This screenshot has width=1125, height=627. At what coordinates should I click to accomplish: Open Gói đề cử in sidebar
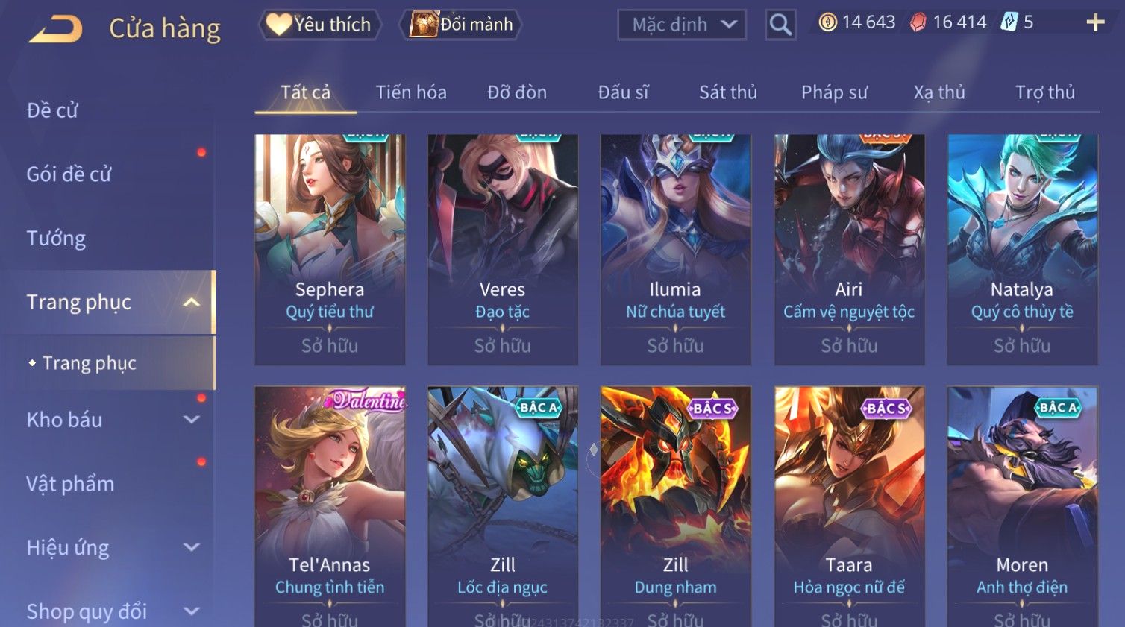click(69, 174)
